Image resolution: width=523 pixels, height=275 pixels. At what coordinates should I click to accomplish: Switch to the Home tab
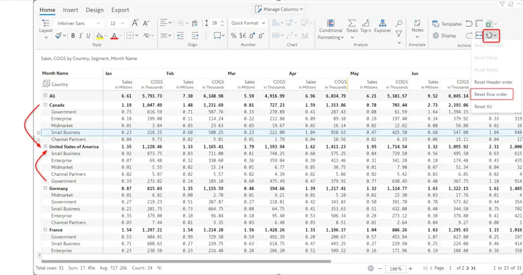click(x=48, y=10)
